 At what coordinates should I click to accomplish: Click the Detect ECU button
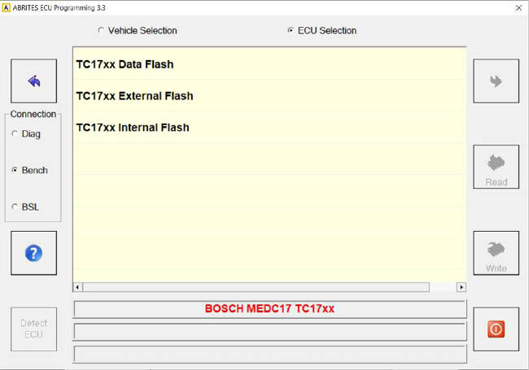(x=33, y=329)
